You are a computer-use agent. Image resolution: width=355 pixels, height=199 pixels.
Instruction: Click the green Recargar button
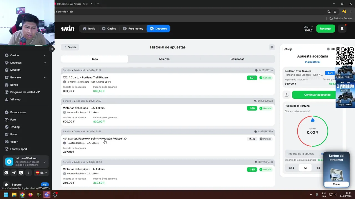[x=326, y=28]
